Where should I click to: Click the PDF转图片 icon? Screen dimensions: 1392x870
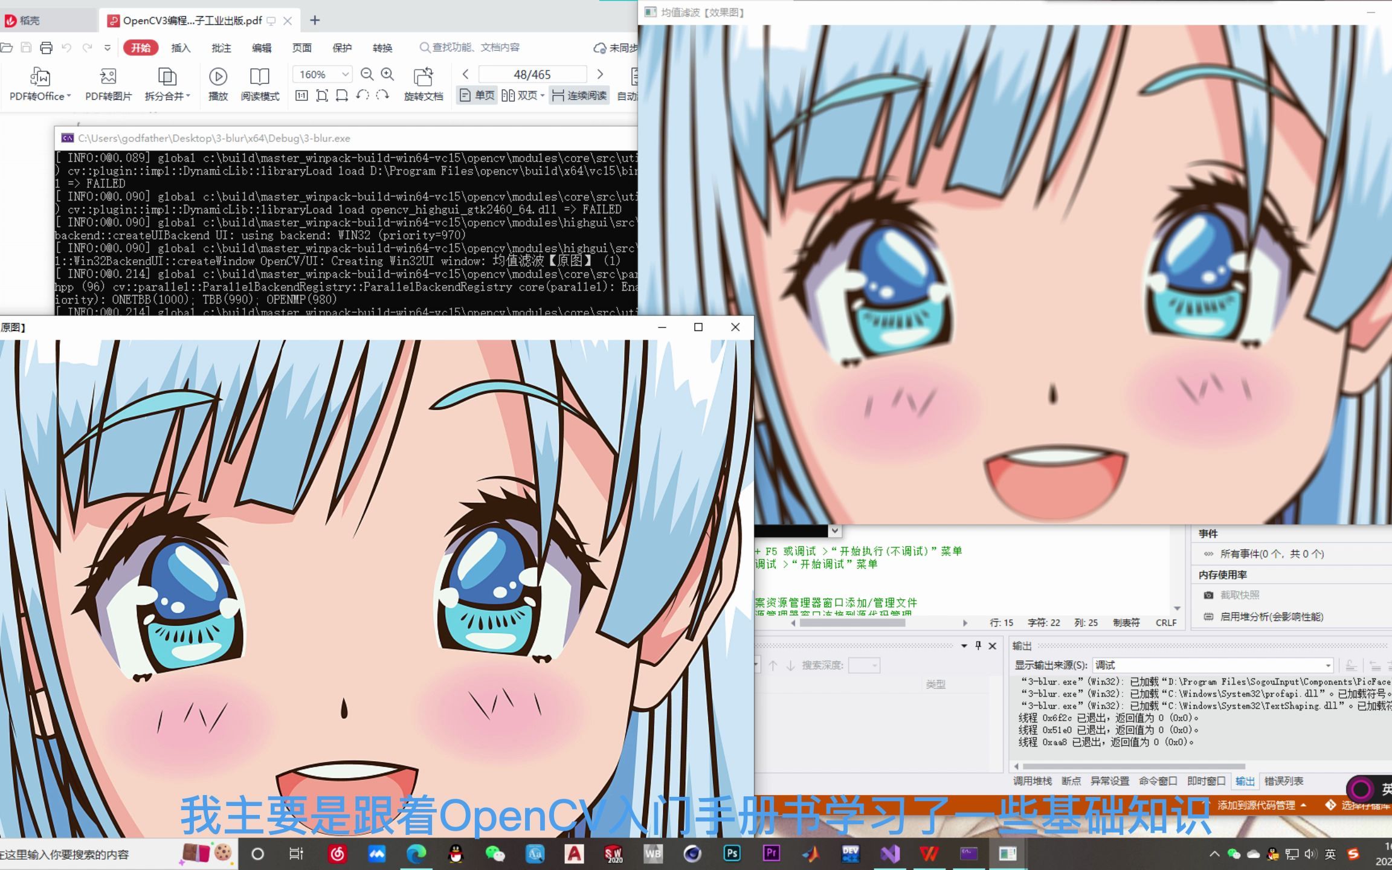point(108,77)
